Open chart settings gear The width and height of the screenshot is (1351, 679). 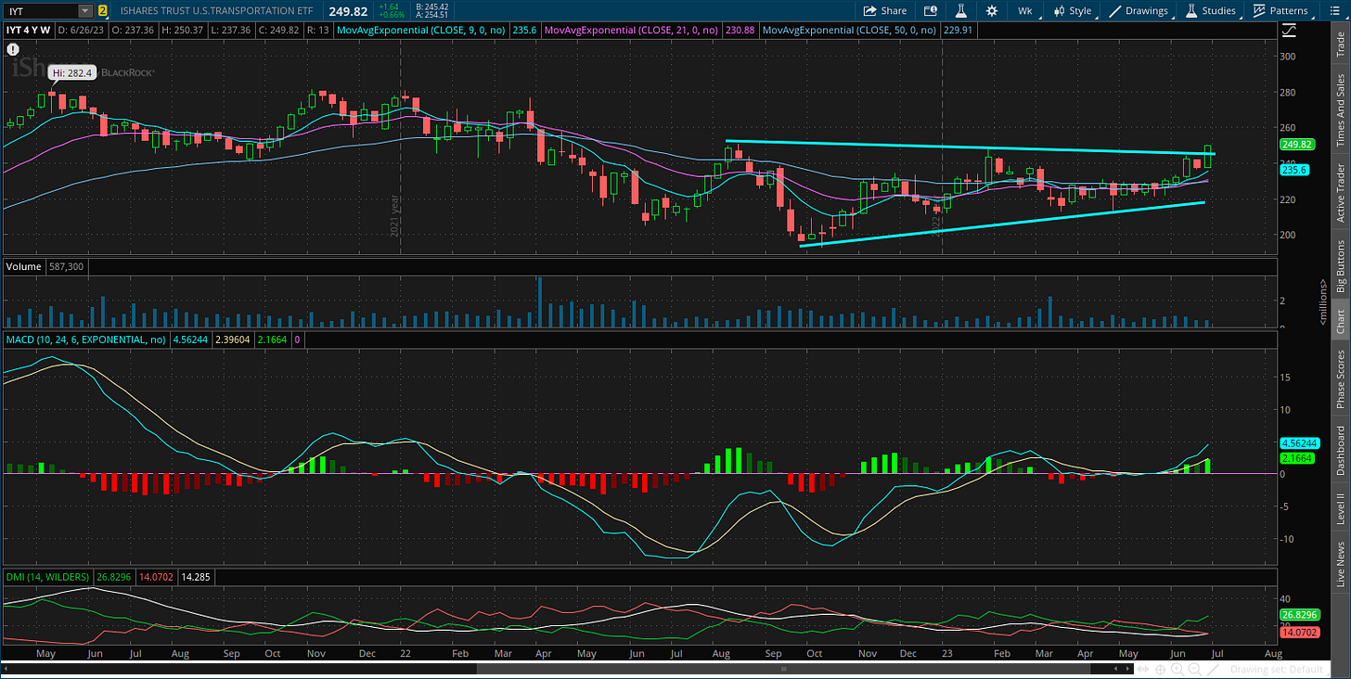992,11
